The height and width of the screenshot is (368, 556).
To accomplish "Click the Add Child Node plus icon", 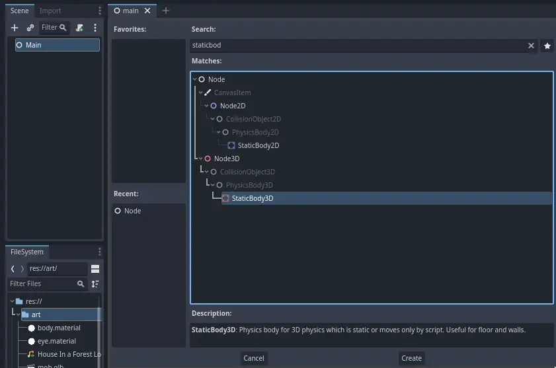I will point(15,28).
